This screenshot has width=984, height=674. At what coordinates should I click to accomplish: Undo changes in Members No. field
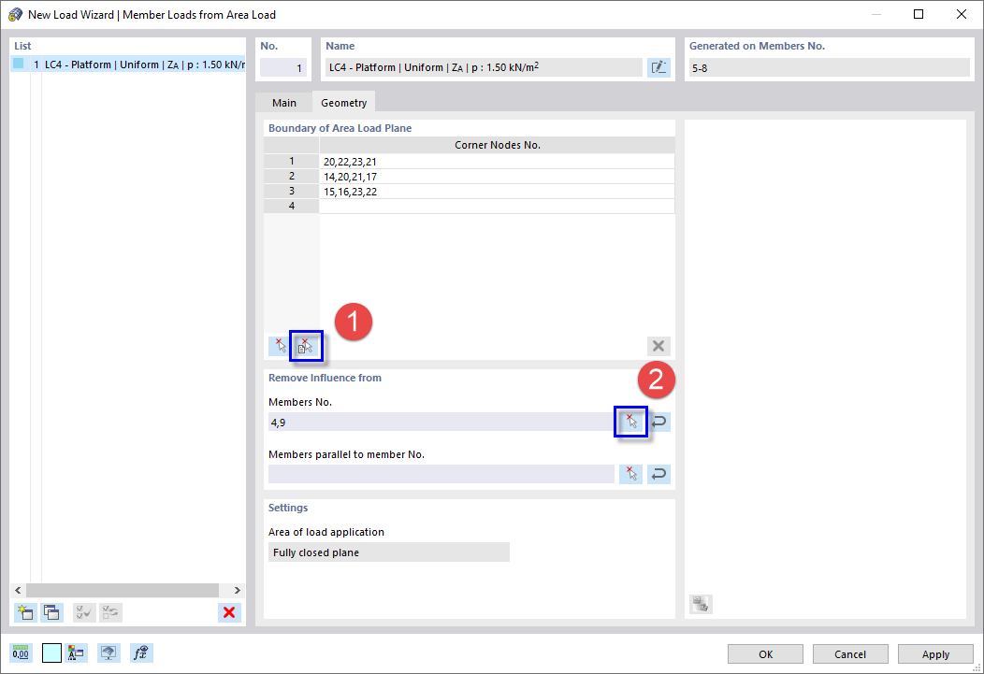(658, 422)
